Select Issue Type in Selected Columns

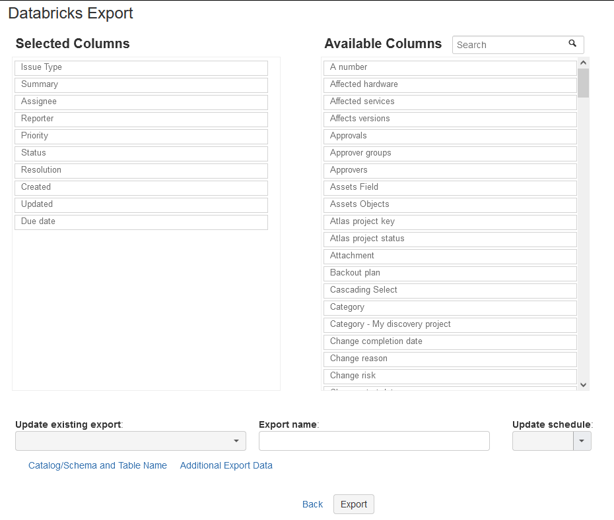141,68
